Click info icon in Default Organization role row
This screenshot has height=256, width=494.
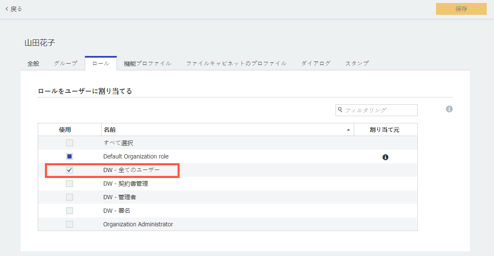pyautogui.click(x=385, y=157)
